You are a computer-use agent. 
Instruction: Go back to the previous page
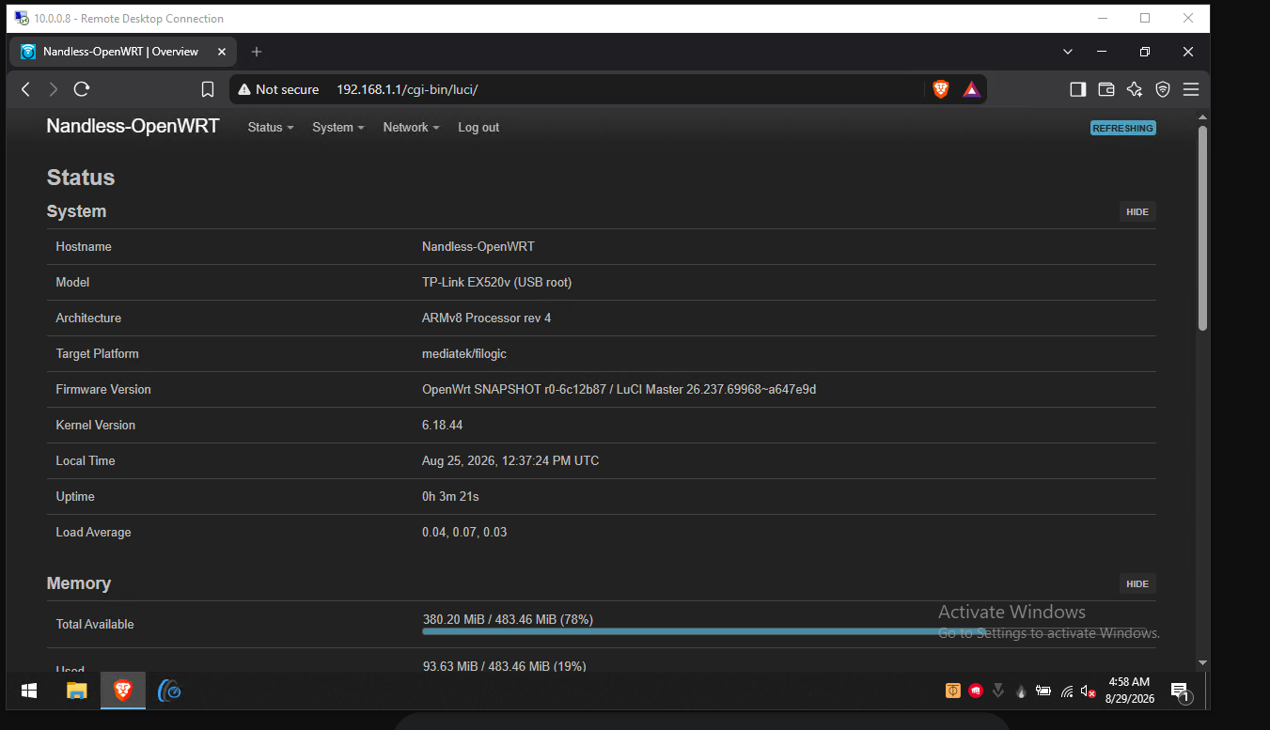click(x=25, y=89)
